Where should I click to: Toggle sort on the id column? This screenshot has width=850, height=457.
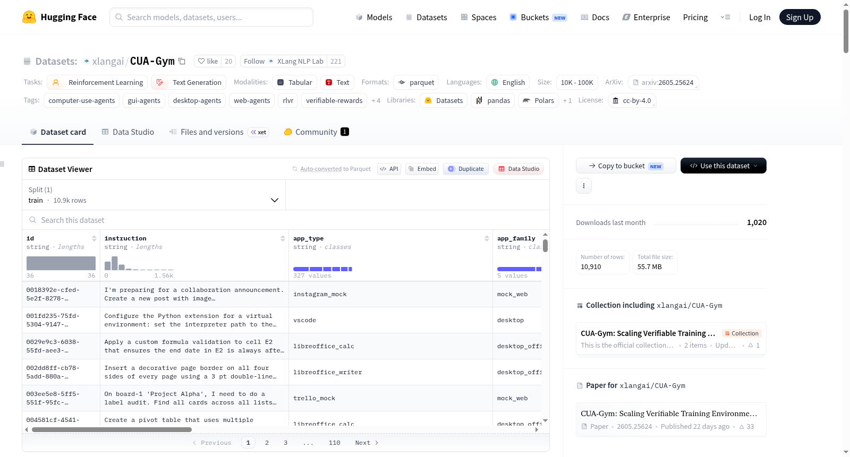pos(94,238)
